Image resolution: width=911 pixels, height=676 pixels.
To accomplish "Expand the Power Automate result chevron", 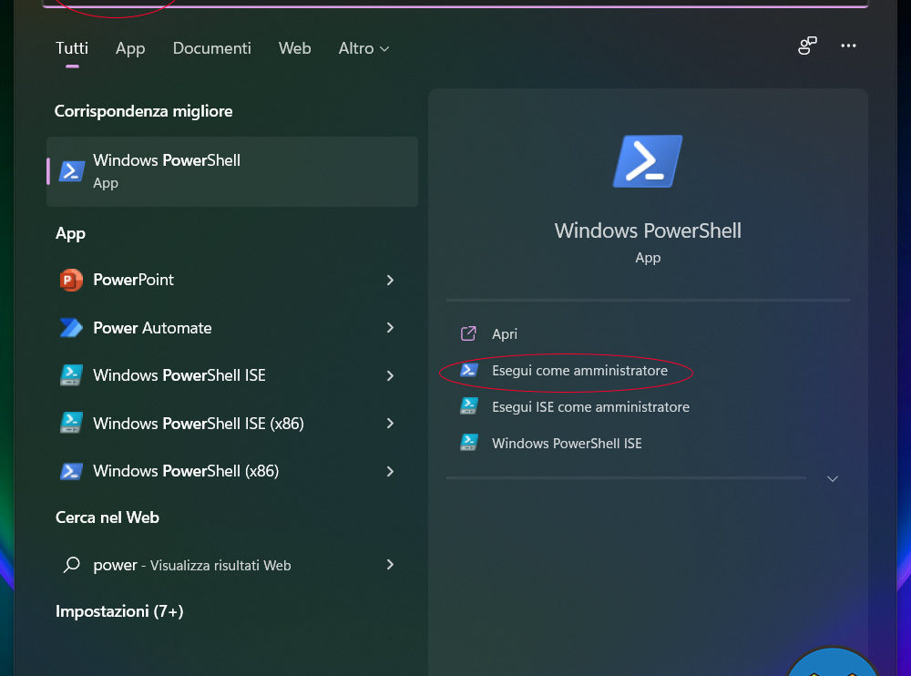I will (x=391, y=328).
